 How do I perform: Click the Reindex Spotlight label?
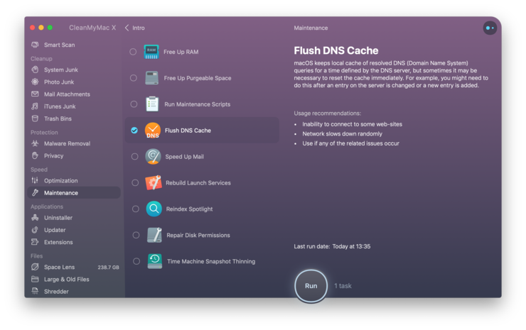189,209
